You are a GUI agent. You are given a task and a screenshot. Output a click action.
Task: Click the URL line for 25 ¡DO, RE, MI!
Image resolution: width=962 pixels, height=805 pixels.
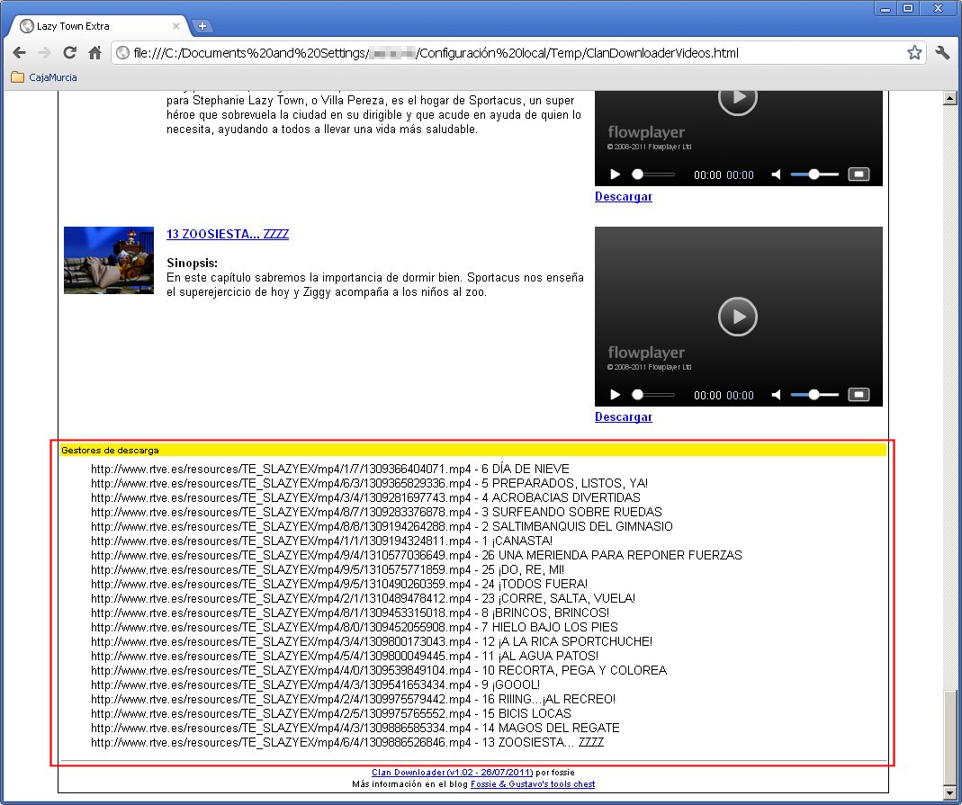point(328,569)
